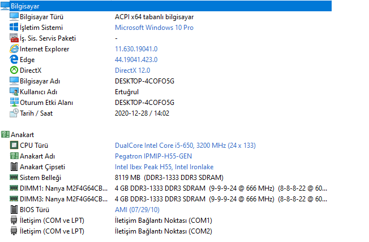Click the Ertuğrul user name value

pos(127,92)
